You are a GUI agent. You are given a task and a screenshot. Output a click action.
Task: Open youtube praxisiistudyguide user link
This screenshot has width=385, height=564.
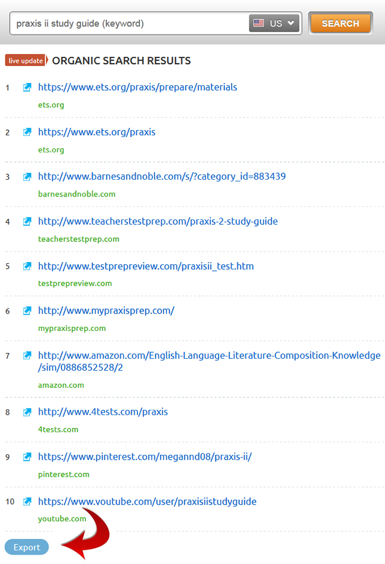click(x=147, y=501)
